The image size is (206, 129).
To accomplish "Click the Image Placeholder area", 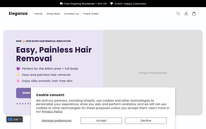I will tap(153, 73).
